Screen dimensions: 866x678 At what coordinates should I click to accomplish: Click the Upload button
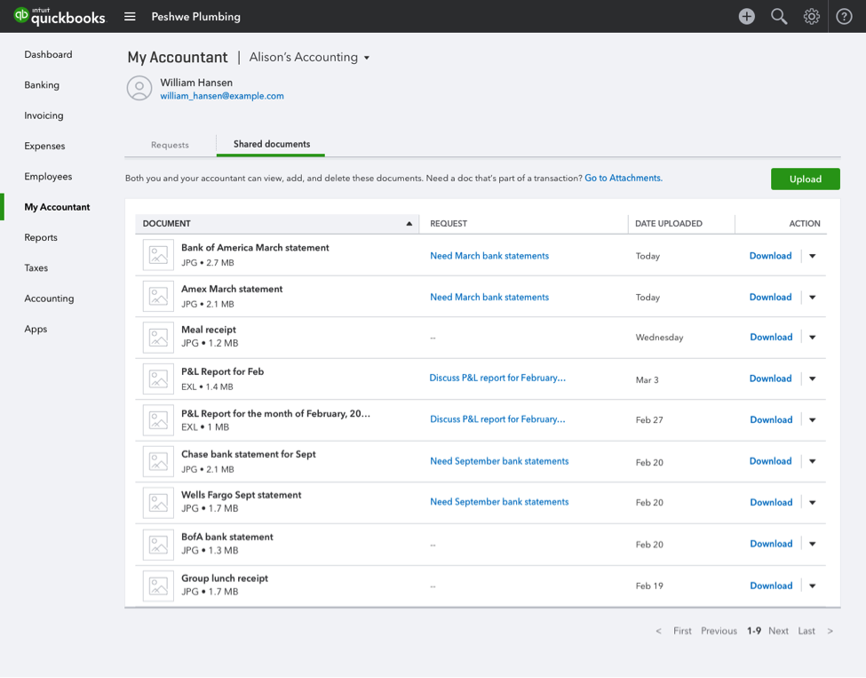[x=805, y=179]
